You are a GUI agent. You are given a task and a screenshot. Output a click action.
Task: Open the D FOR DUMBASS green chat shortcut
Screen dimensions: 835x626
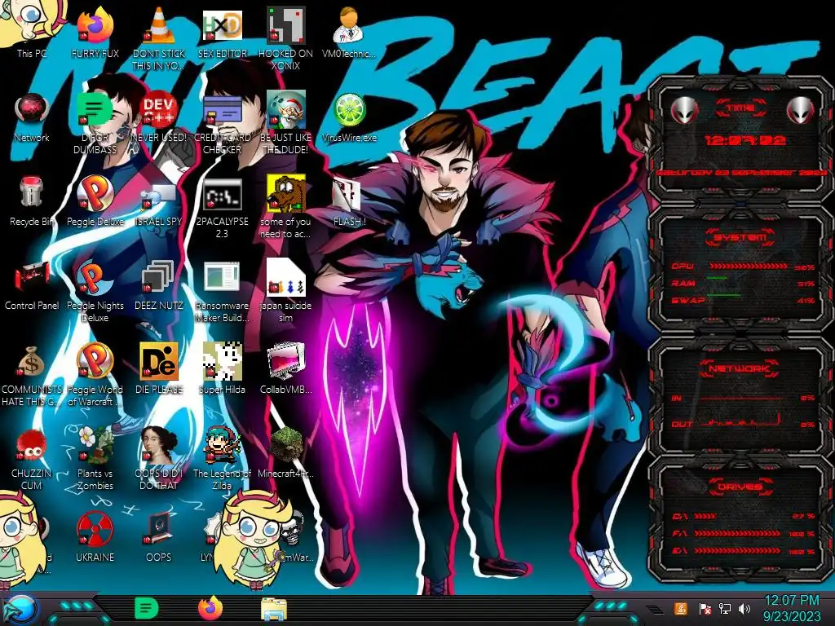pyautogui.click(x=95, y=124)
